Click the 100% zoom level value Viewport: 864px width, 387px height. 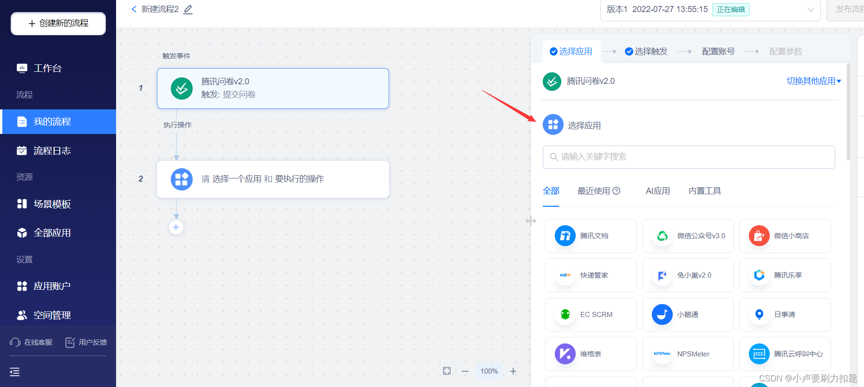[x=489, y=371]
